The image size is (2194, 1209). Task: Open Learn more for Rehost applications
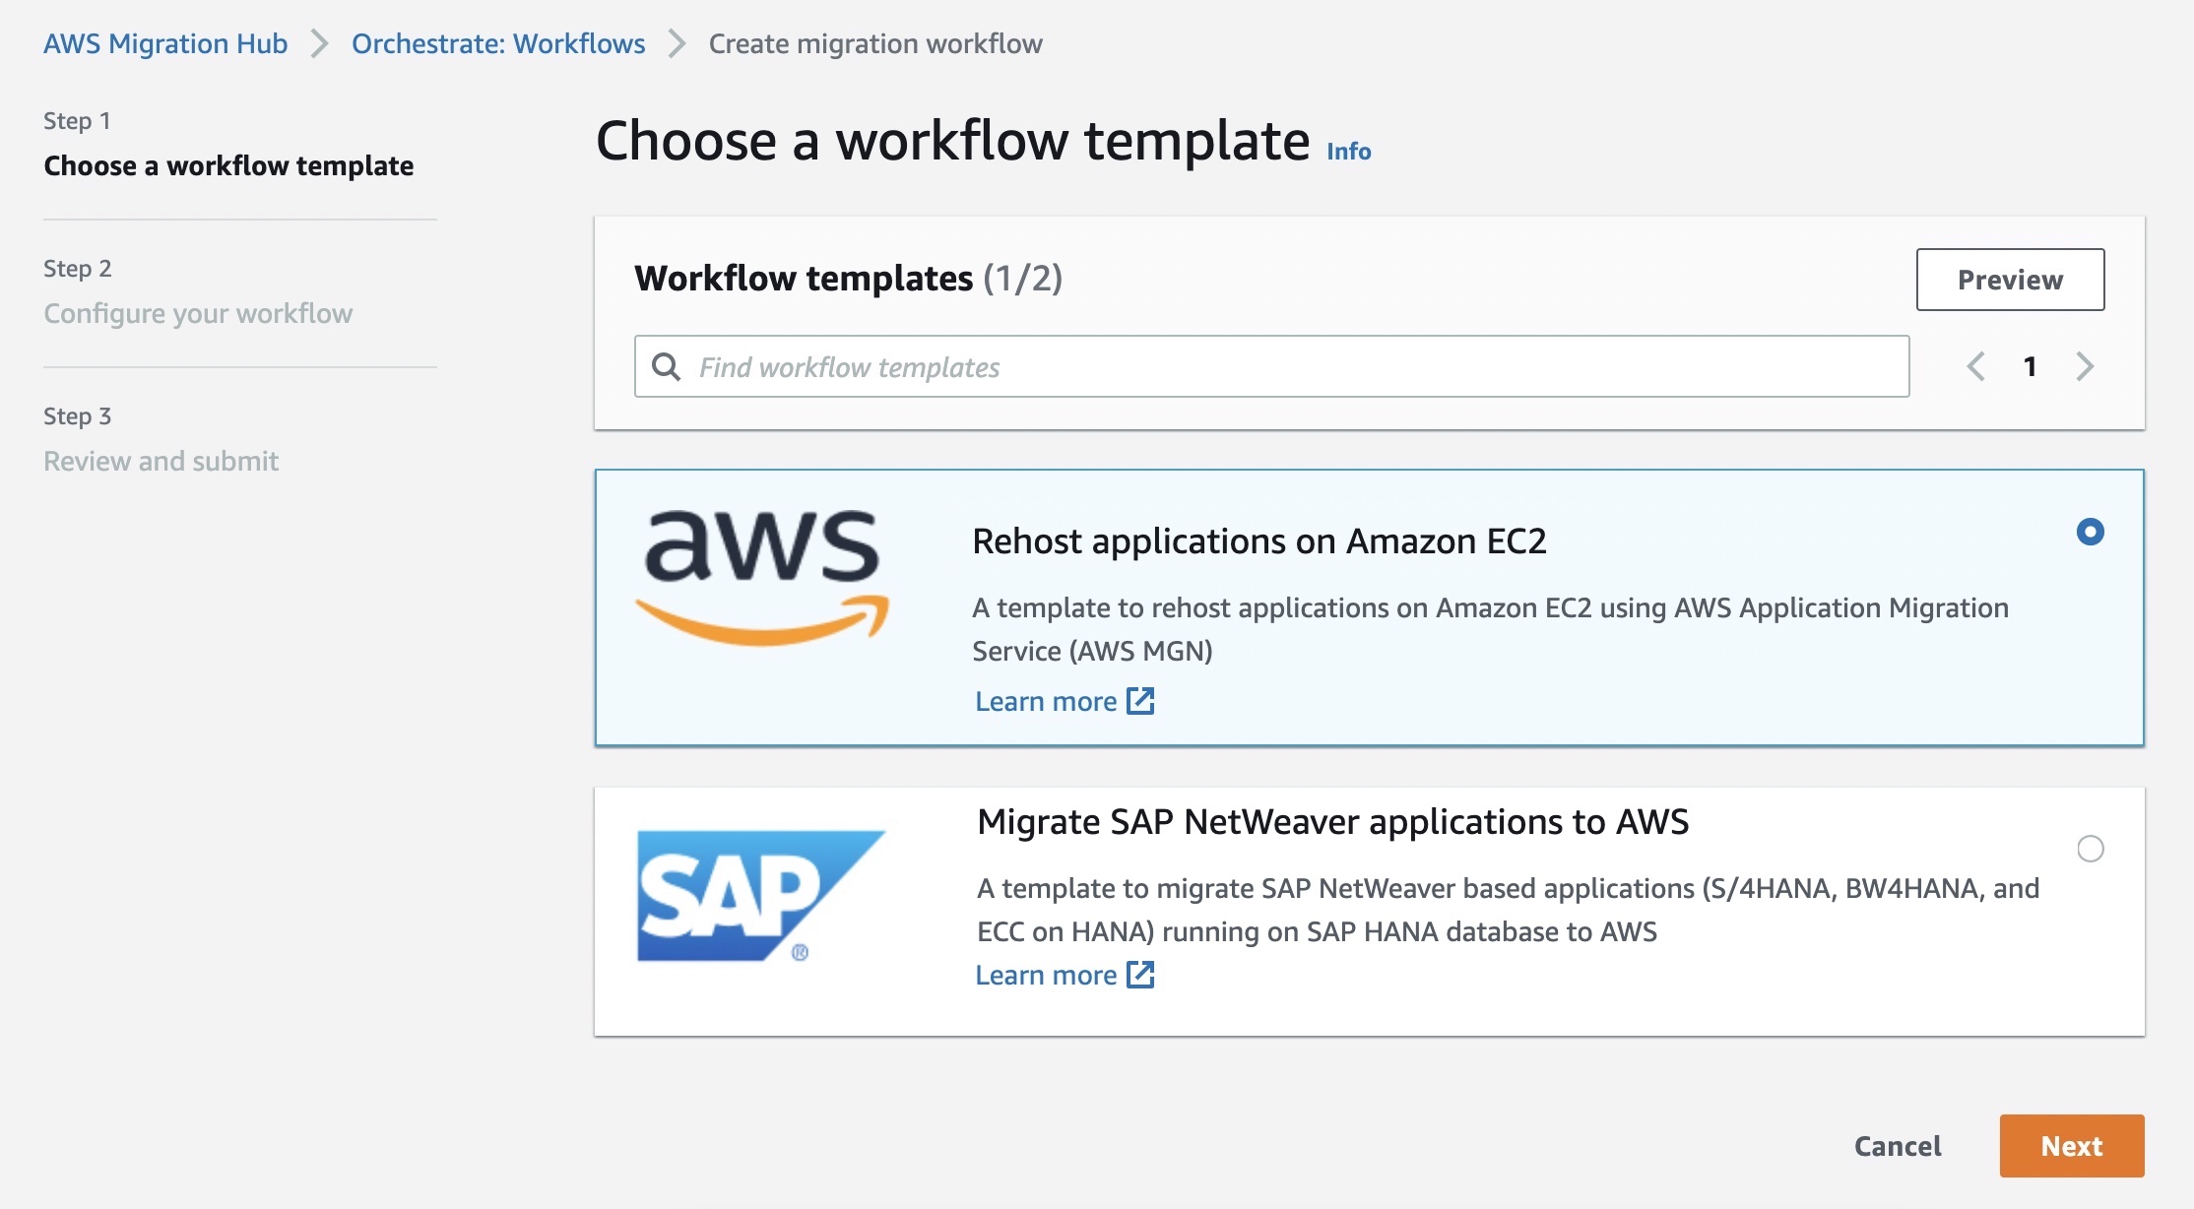coord(1065,701)
